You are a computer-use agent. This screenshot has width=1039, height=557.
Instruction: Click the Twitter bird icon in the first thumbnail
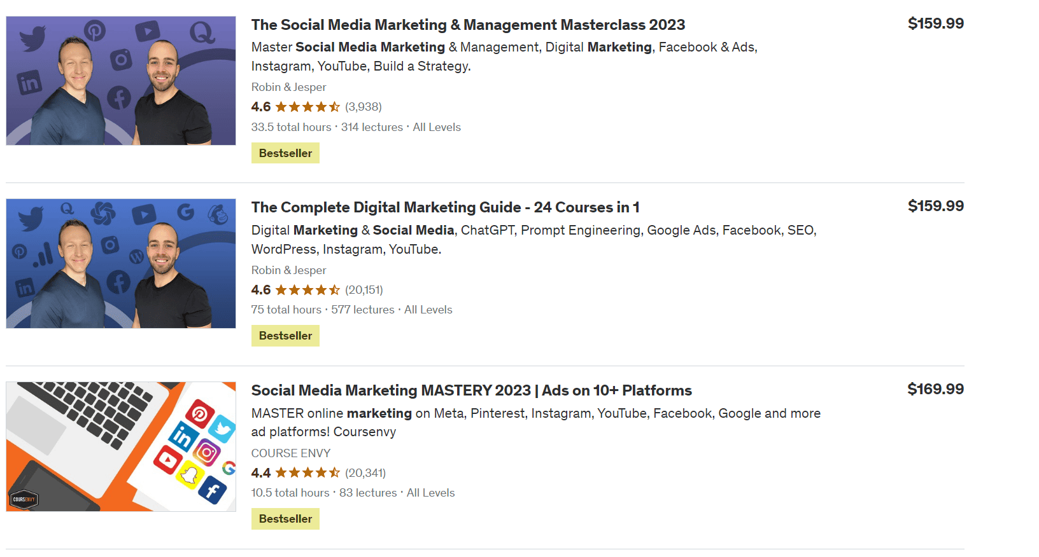pyautogui.click(x=32, y=39)
